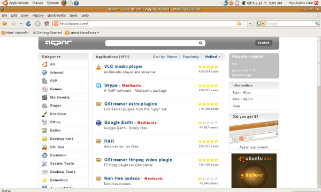The image size is (321, 192).
Task: Select the Development category
Action: [62, 139]
